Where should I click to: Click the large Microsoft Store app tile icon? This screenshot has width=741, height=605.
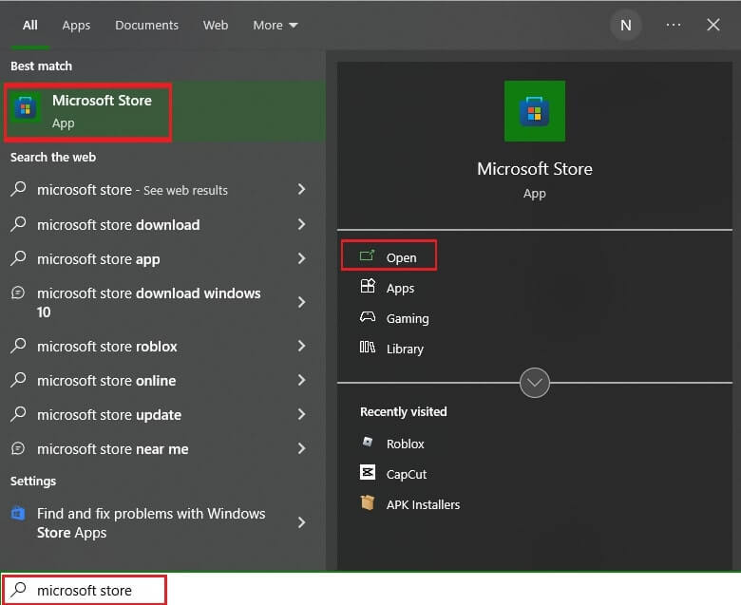tap(535, 111)
